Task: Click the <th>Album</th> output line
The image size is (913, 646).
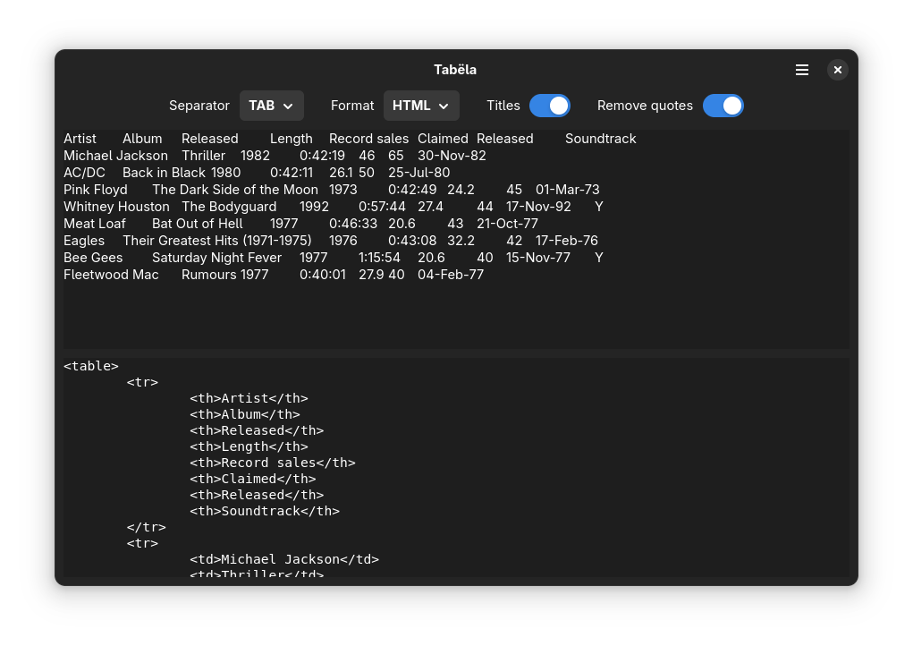Action: (x=244, y=414)
